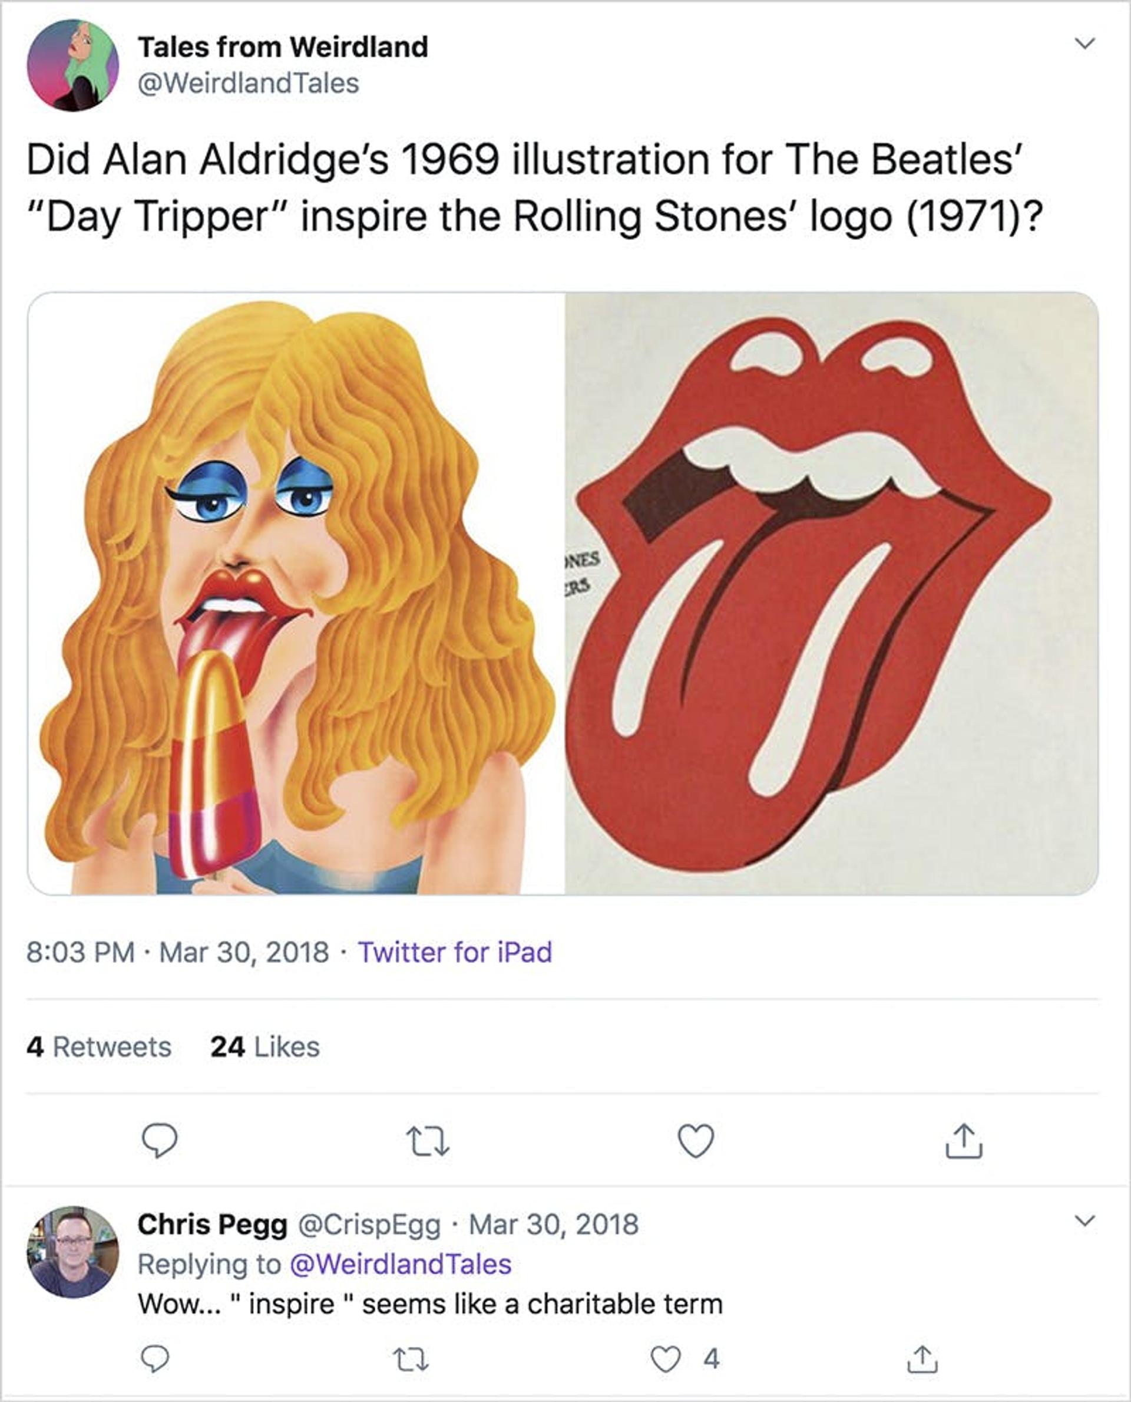The width and height of the screenshot is (1131, 1402).
Task: Click the reply icon under main tweet
Action: (x=160, y=1140)
